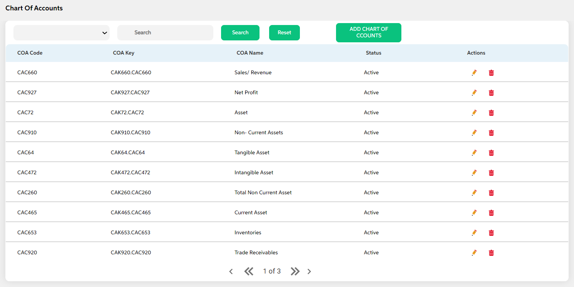This screenshot has height=287, width=574.
Task: Edit the Intangible Asset account
Action: point(474,173)
